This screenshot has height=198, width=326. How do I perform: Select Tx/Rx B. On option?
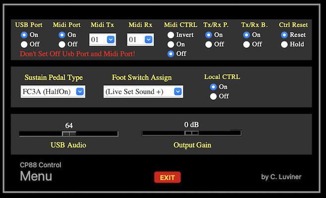point(246,35)
